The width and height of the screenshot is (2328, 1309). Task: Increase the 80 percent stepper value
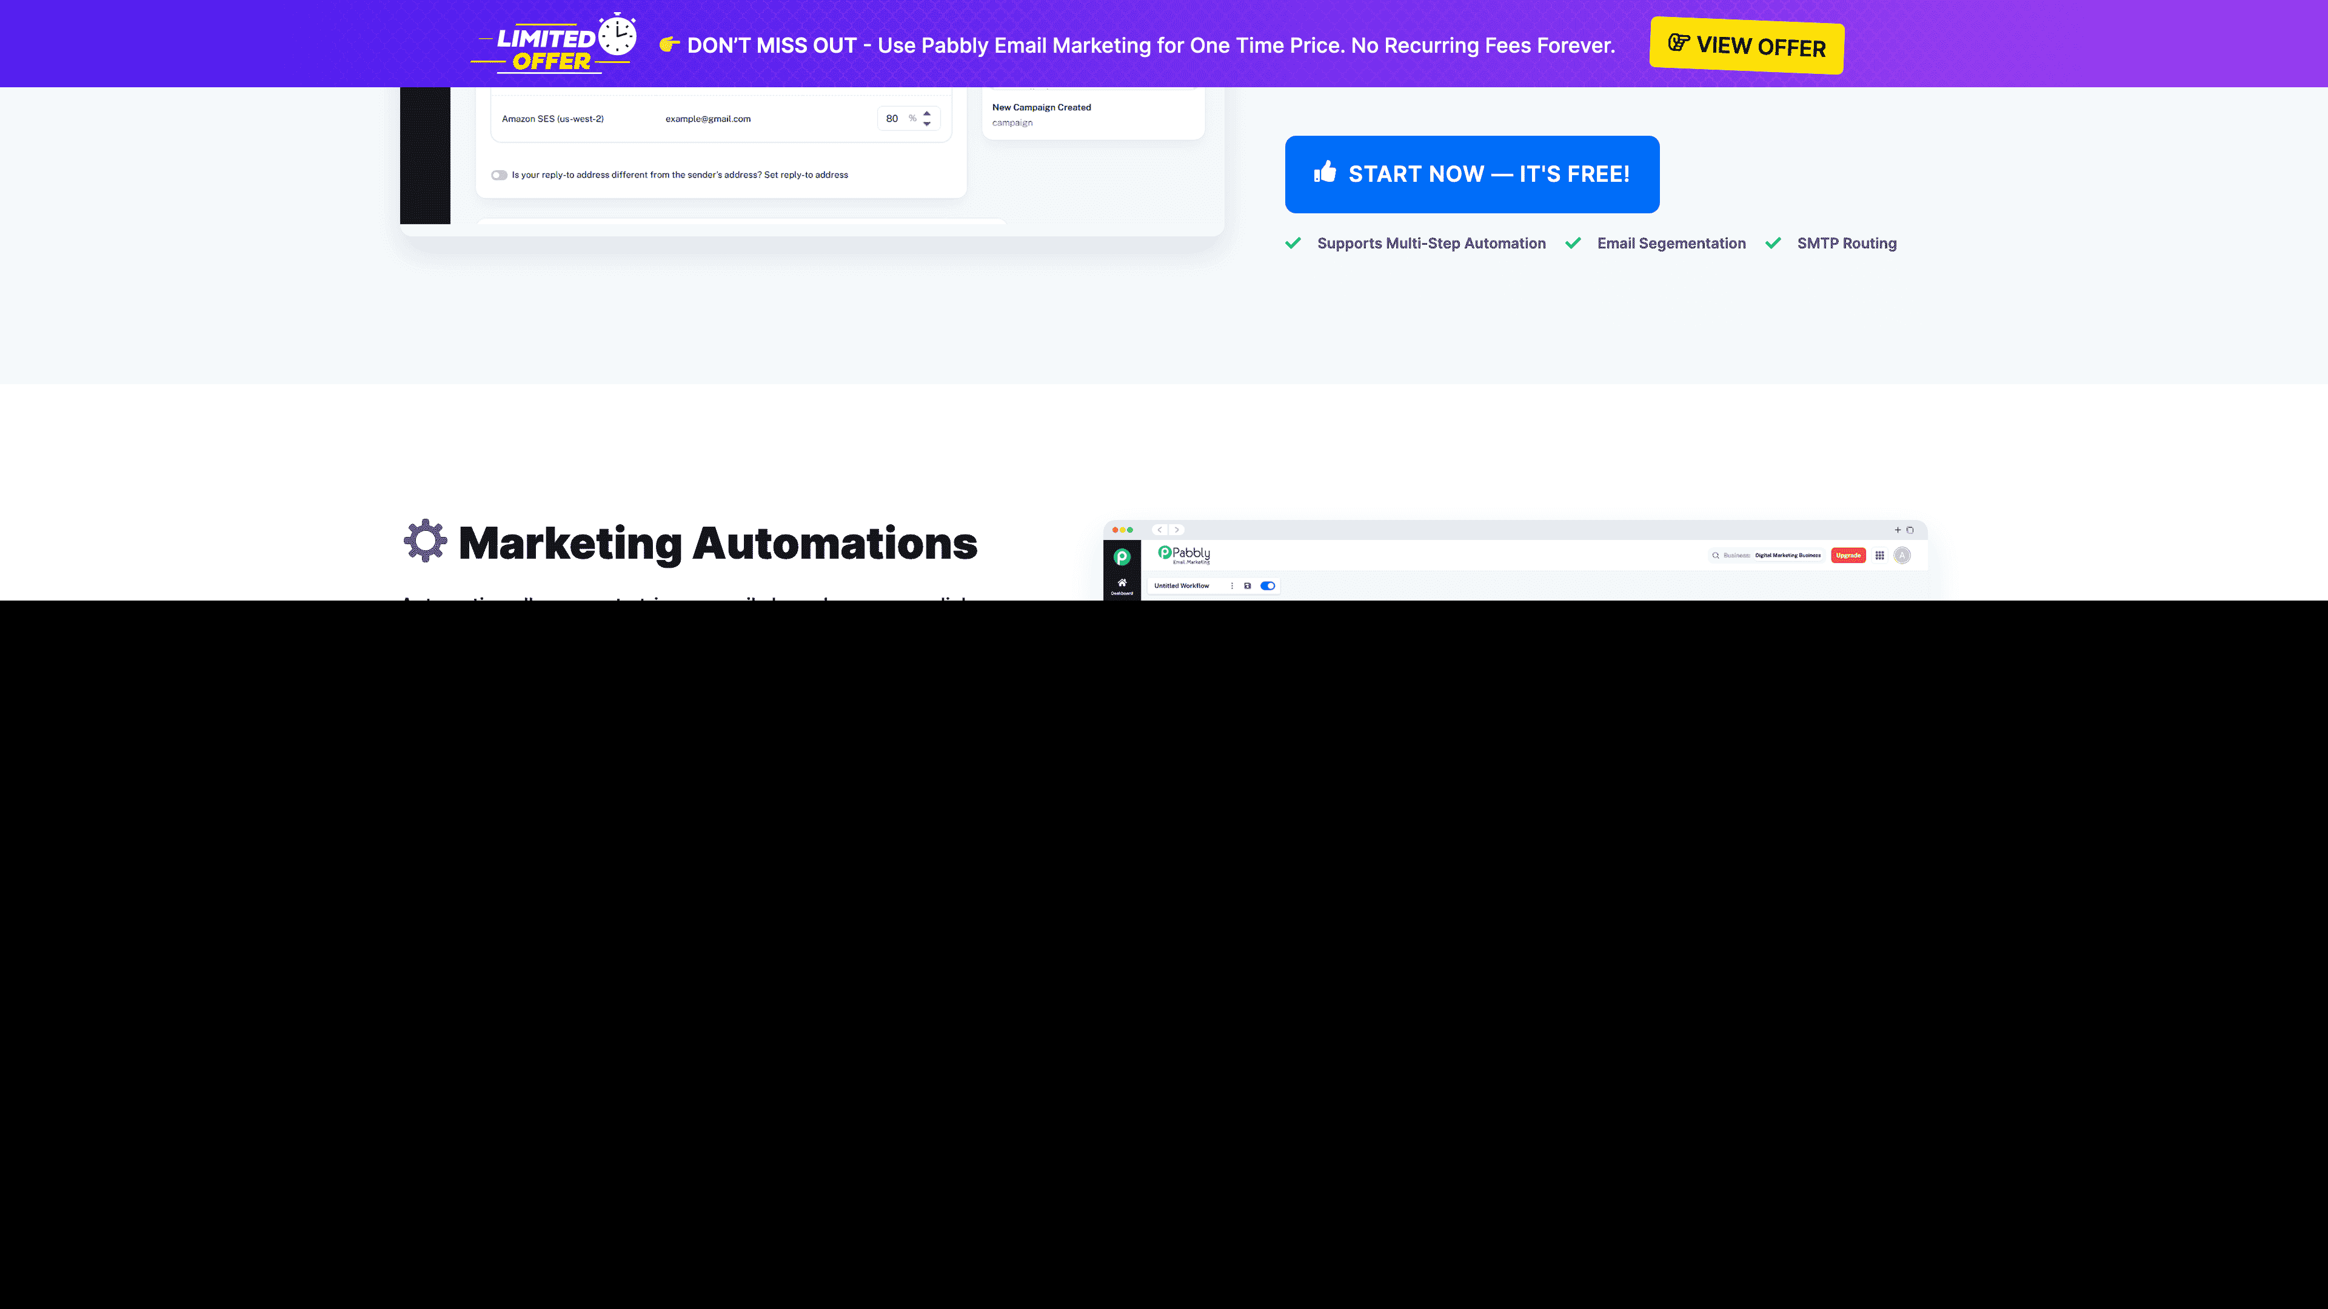click(927, 113)
